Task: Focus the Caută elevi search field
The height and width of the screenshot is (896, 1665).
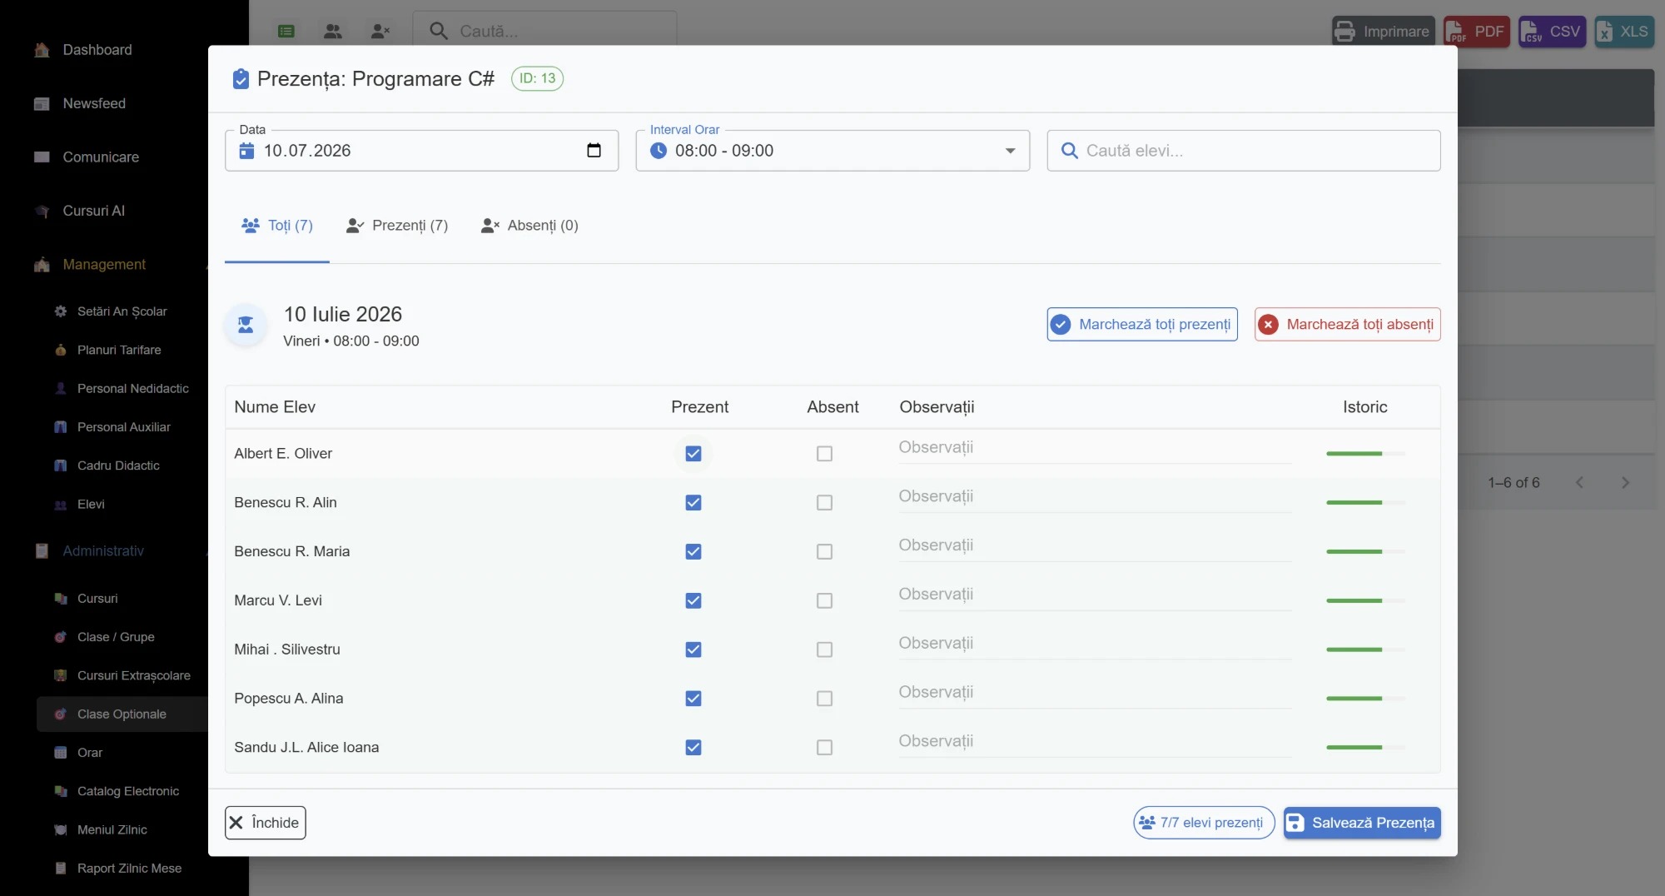Action: 1244,151
